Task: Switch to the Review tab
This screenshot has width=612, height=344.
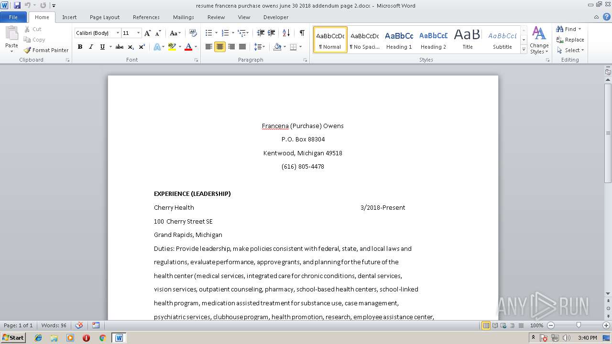Action: click(x=216, y=17)
